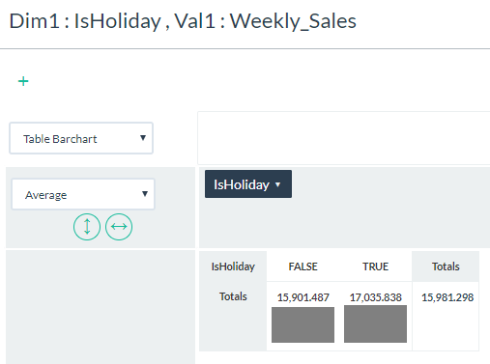
Task: Click the Totals row label
Action: (233, 296)
